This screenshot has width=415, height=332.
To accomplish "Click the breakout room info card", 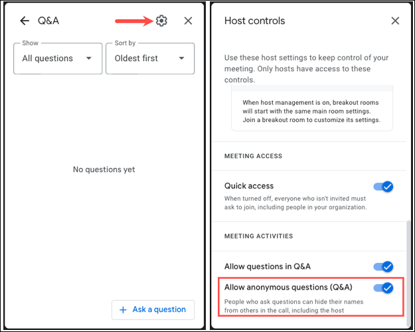I will tap(311, 111).
